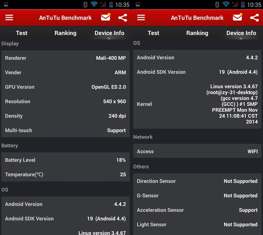Screen dimensions: 263x235
Task: Tap the Bluetooth status icon on right screen
Action: click(x=217, y=5)
